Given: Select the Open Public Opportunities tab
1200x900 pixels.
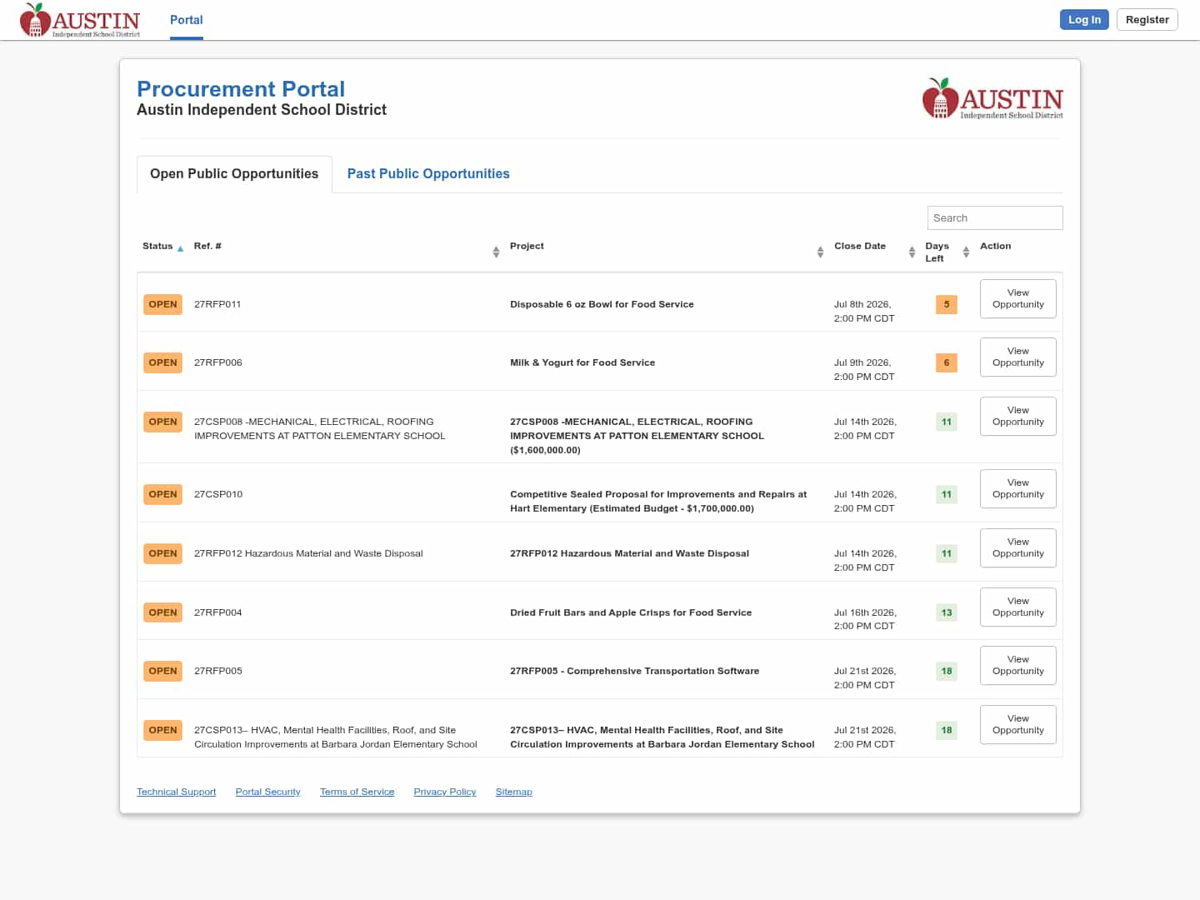Looking at the screenshot, I should 234,173.
